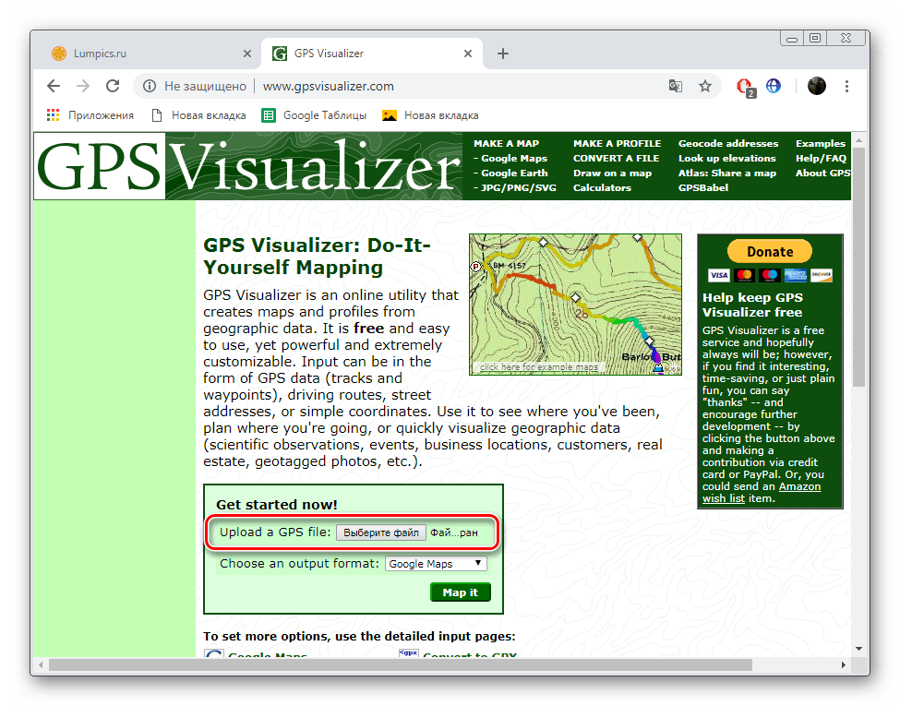
Task: Open Examples header link
Action: click(x=821, y=143)
